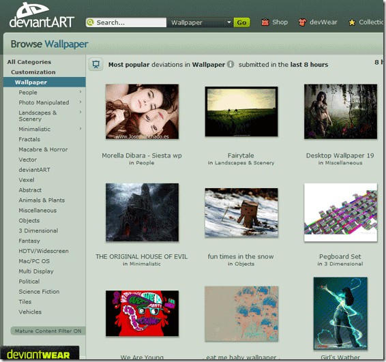Open Desktop Wallpaper 19 thumbnail
Viewport: 386px width, 362px height.
(x=340, y=112)
